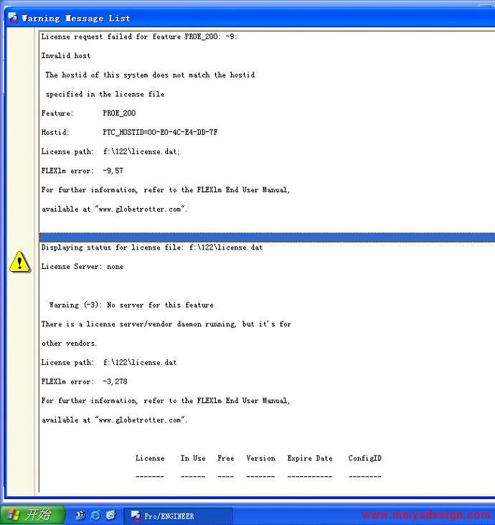Open the Windows Start button (开始)
The height and width of the screenshot is (525, 495).
click(x=32, y=515)
